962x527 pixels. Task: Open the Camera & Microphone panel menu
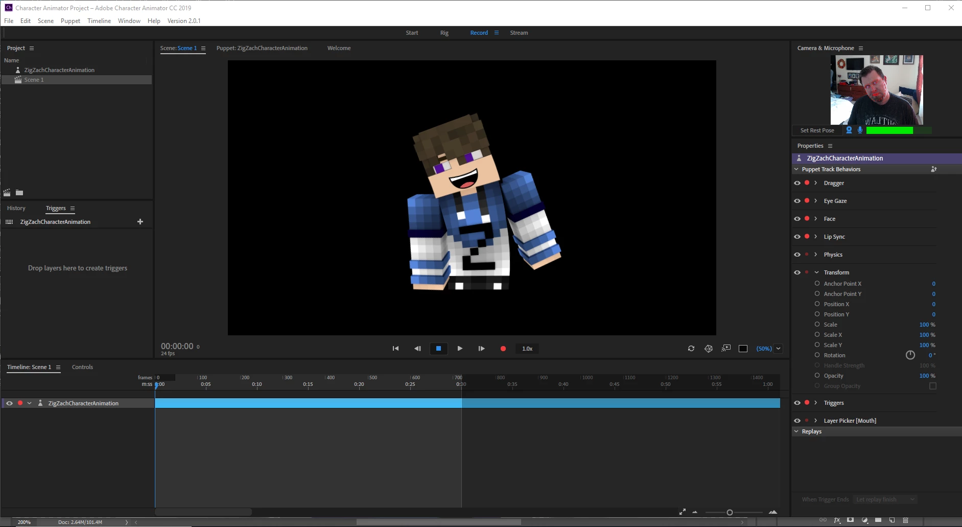tap(861, 48)
